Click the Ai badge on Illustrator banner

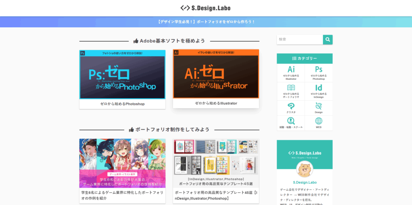tap(176, 53)
